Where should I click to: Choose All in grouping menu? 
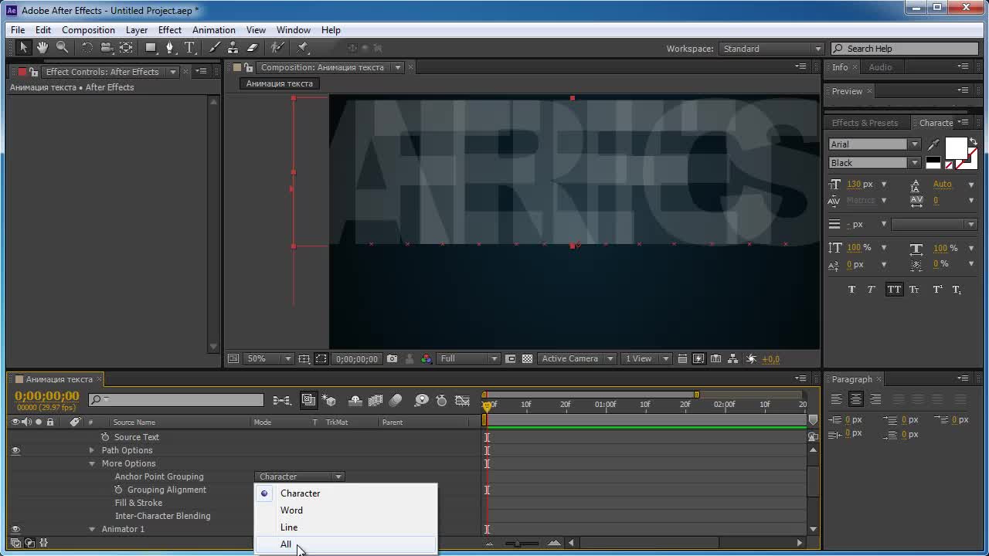point(346,544)
